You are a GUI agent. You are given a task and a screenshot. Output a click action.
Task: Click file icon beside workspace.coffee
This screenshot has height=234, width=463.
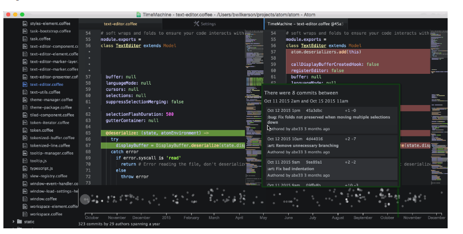tap(25, 214)
